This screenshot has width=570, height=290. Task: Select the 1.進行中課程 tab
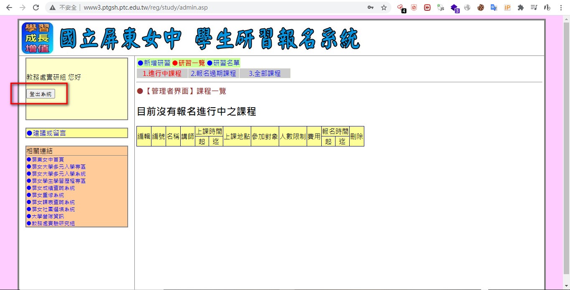click(162, 73)
